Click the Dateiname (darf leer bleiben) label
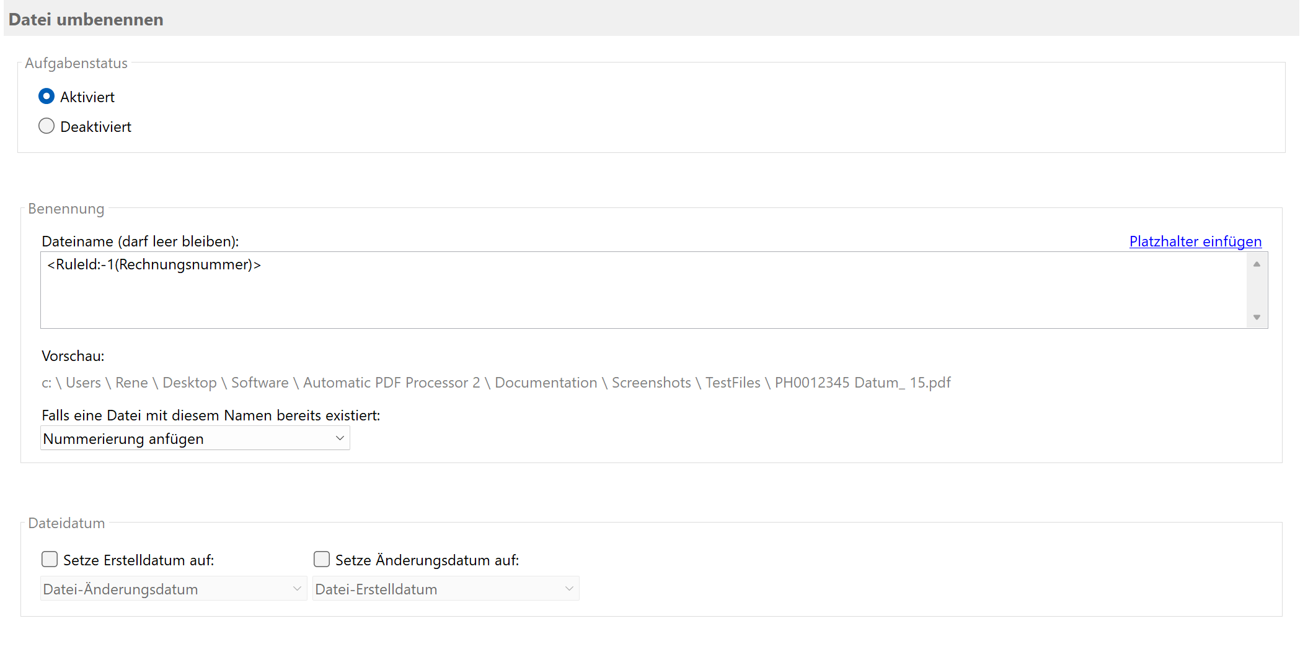Viewport: 1308px width, 660px height. tap(140, 241)
